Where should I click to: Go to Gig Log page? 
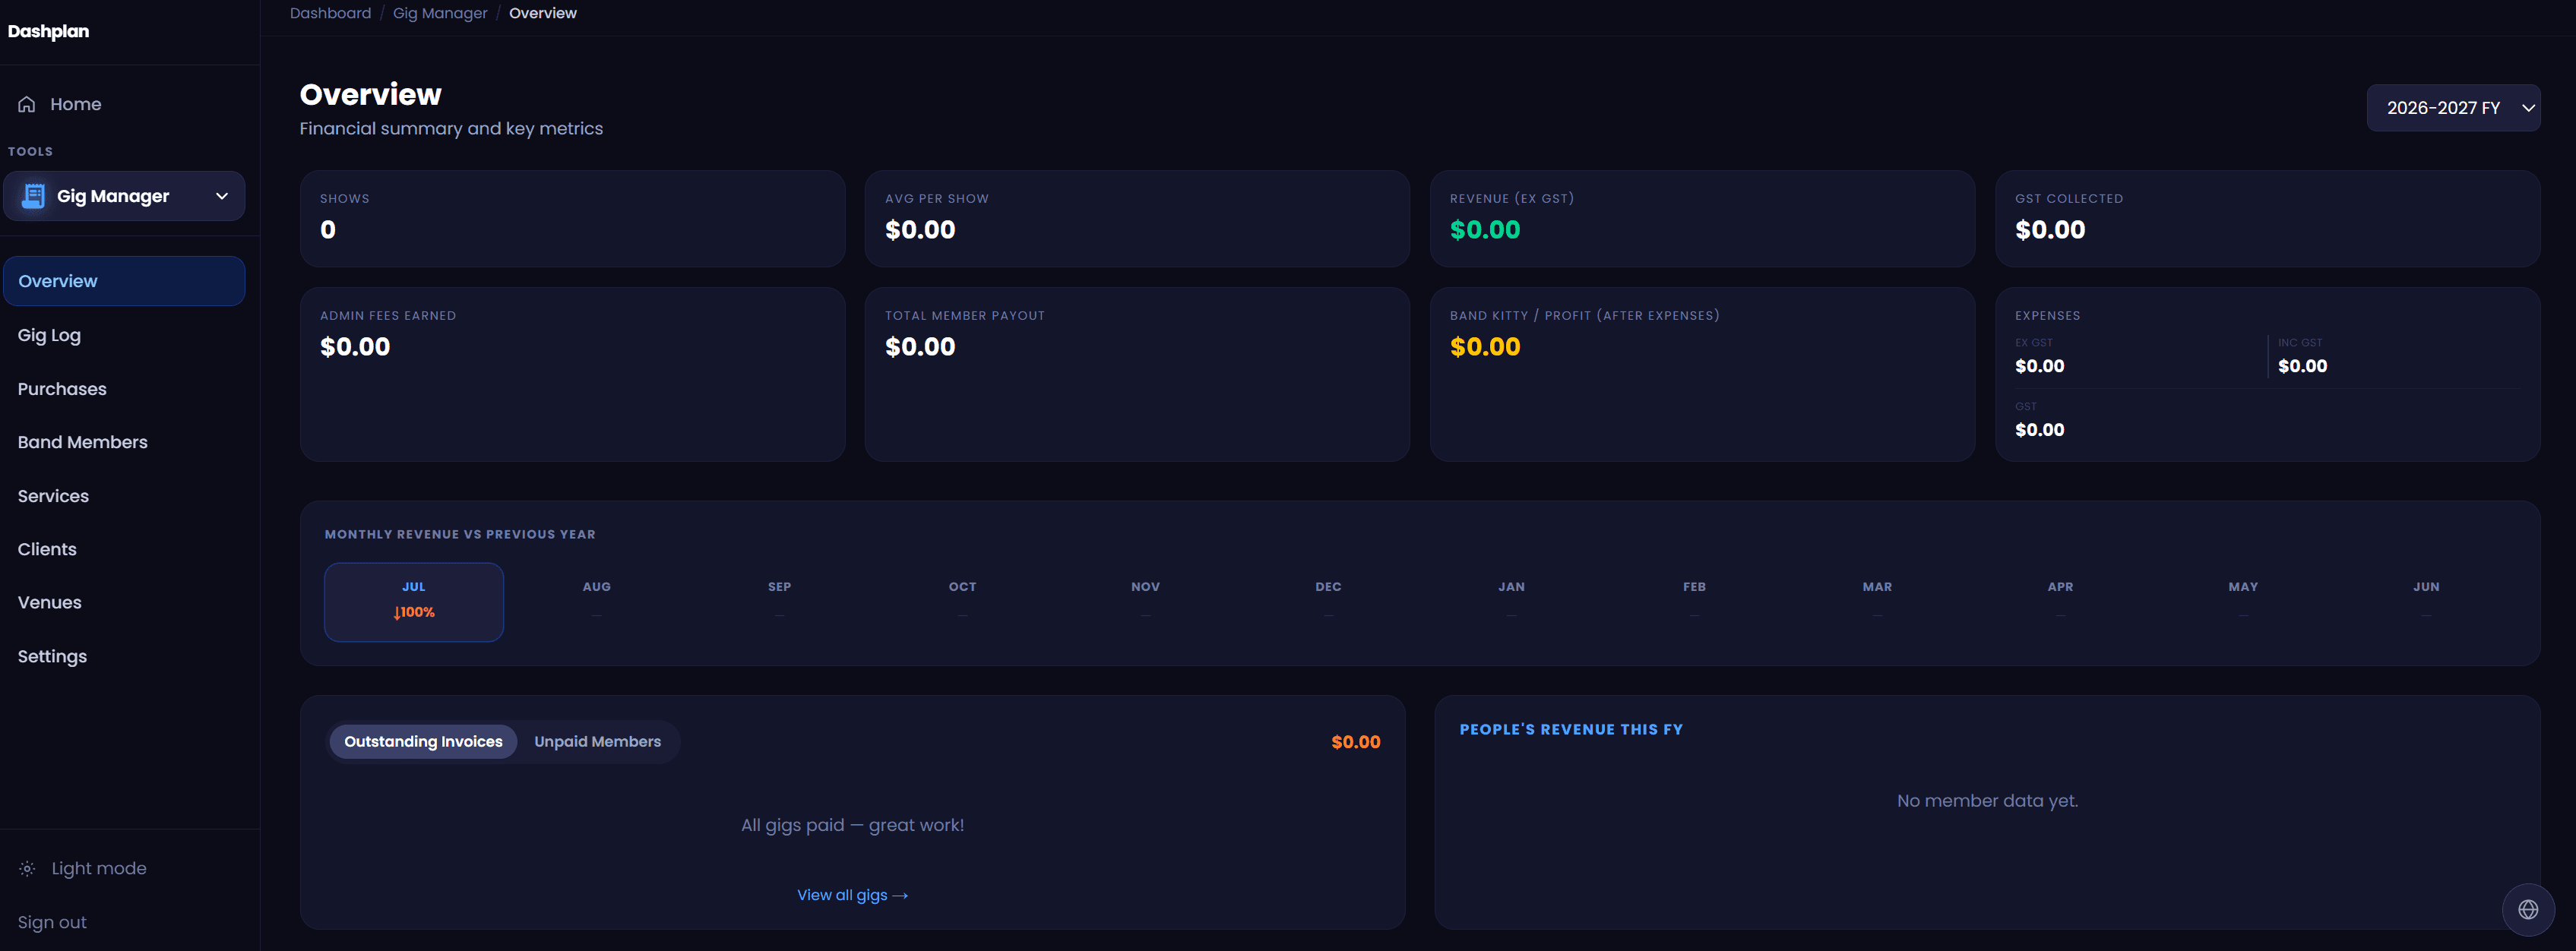coord(49,335)
